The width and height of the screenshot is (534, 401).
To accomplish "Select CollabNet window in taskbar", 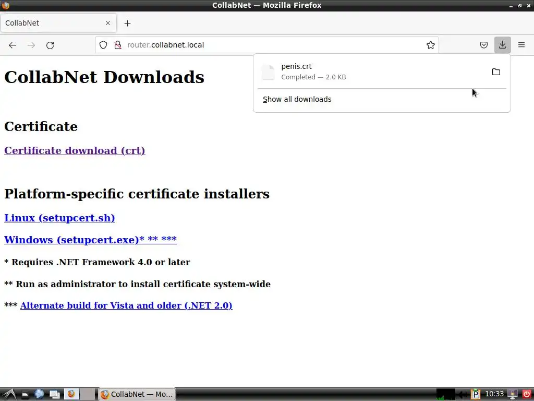I will click(x=137, y=394).
